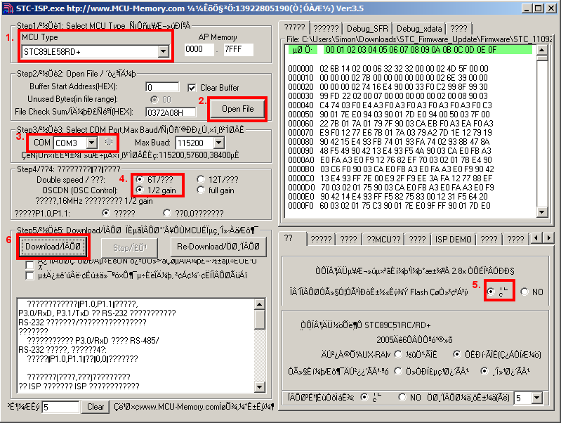The image size is (561, 423).
Task: Click AP Memory start address field 0000
Action: pos(199,49)
